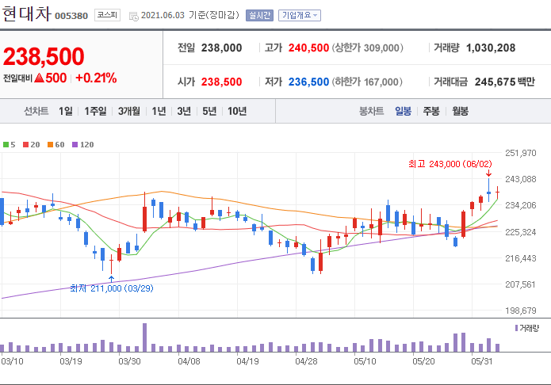This screenshot has height=385, width=551.
Task: Open the 기업개요 dropdown
Action: (300, 15)
